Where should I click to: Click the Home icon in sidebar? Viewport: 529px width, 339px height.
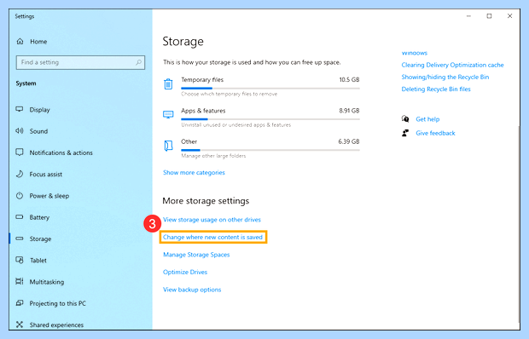(20, 42)
